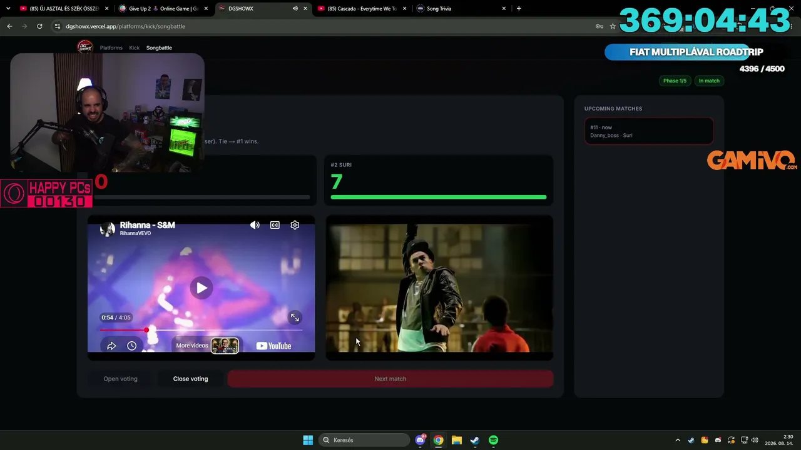Click the Steam system tray icon
The width and height of the screenshot is (801, 450).
pyautogui.click(x=691, y=440)
